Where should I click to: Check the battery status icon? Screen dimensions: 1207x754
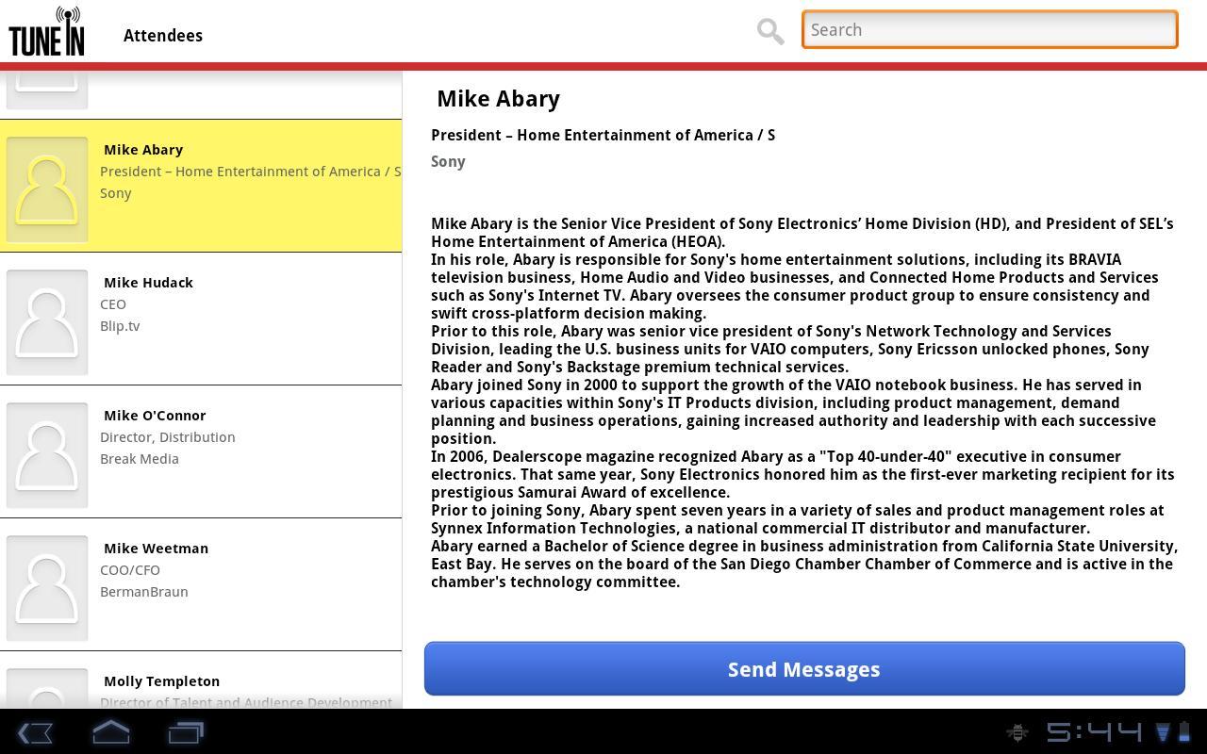[1184, 732]
